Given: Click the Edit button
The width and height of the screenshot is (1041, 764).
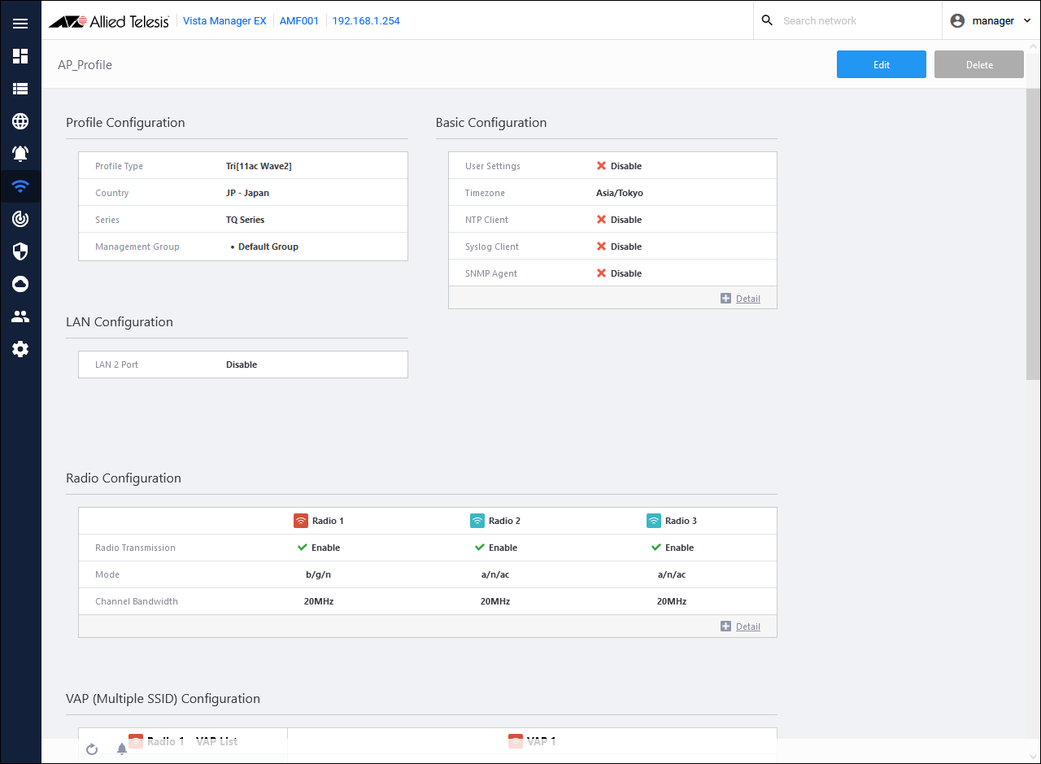Looking at the screenshot, I should point(881,64).
